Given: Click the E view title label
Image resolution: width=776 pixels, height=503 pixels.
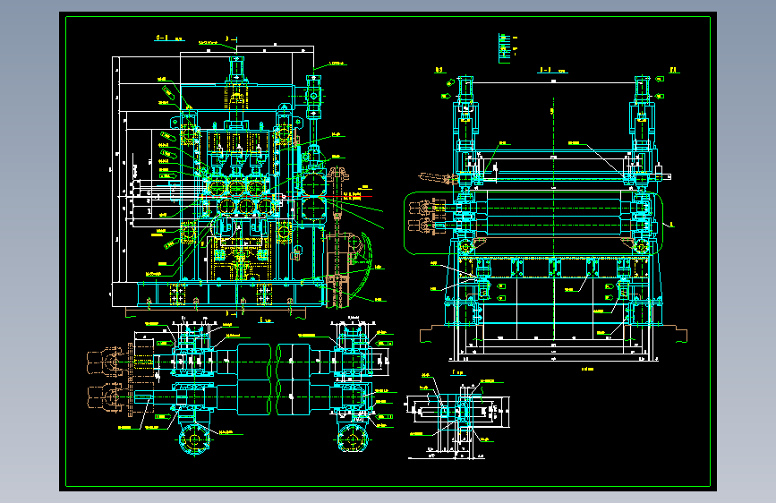Looking at the screenshot, I should click(266, 320).
